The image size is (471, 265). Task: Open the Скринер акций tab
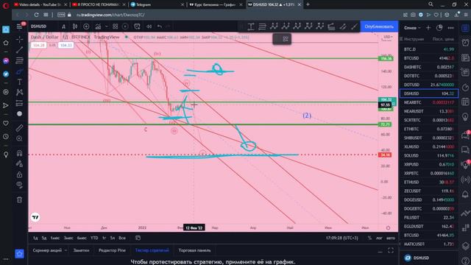click(47, 250)
